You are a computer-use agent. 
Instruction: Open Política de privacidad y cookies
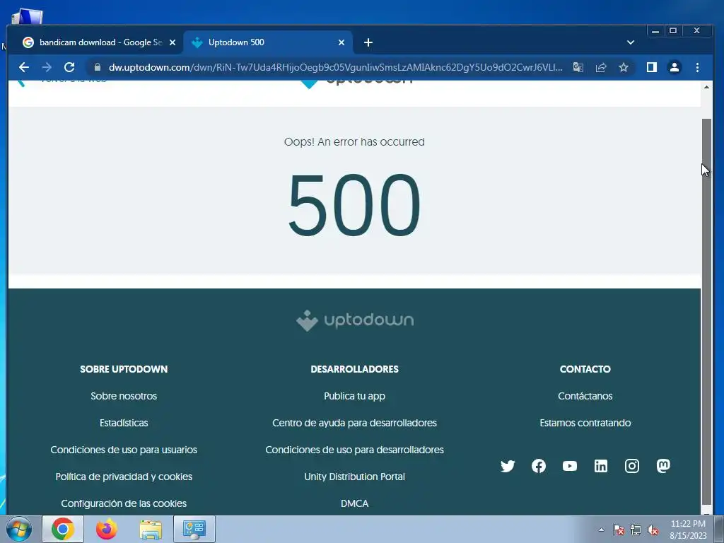click(x=124, y=477)
